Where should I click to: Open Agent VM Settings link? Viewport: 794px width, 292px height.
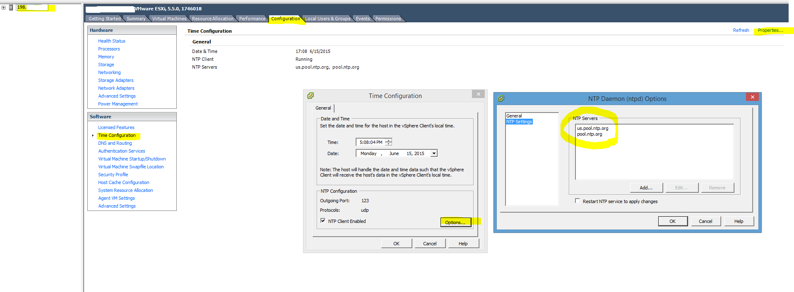116,198
